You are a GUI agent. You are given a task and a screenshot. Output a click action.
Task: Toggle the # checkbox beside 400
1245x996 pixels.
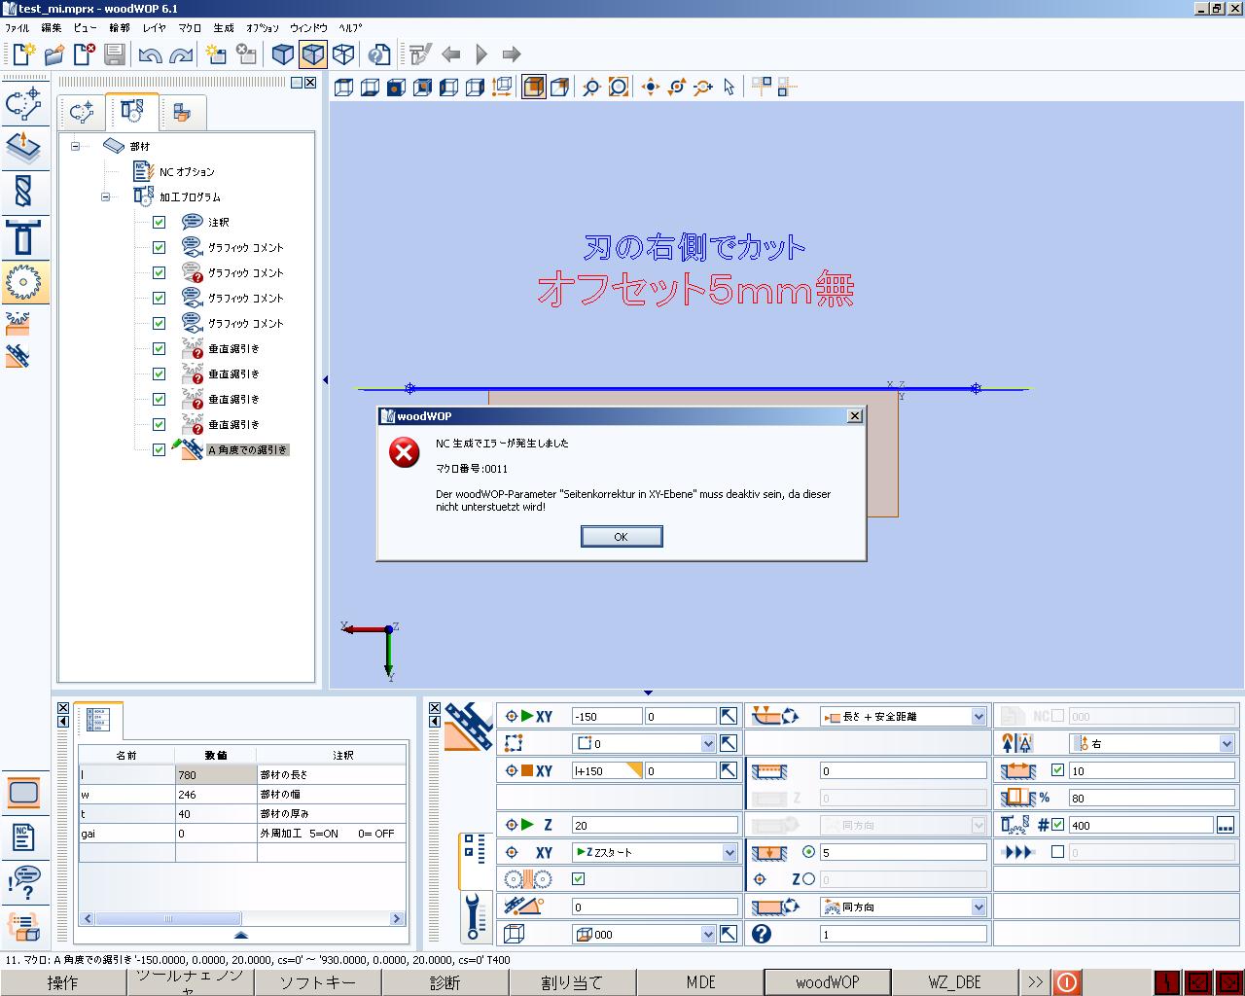click(1057, 825)
